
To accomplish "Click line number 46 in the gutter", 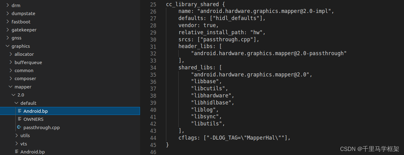I will 153,152.
